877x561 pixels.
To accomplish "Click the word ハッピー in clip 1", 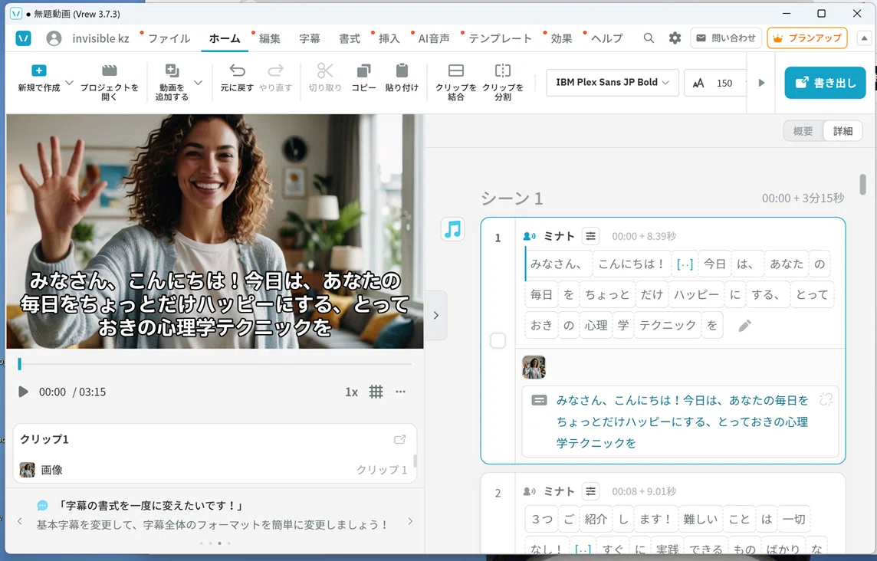I will pyautogui.click(x=696, y=295).
